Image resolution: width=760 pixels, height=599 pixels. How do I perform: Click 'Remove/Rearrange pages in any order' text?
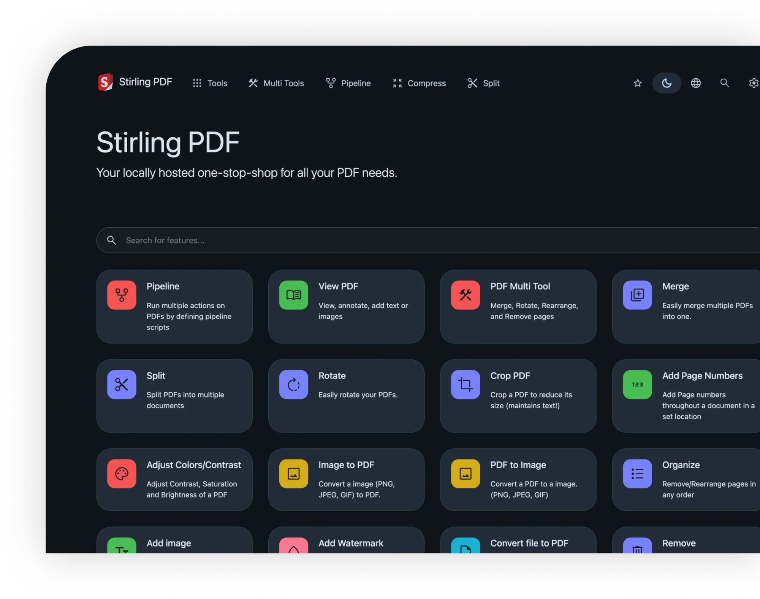click(x=709, y=489)
